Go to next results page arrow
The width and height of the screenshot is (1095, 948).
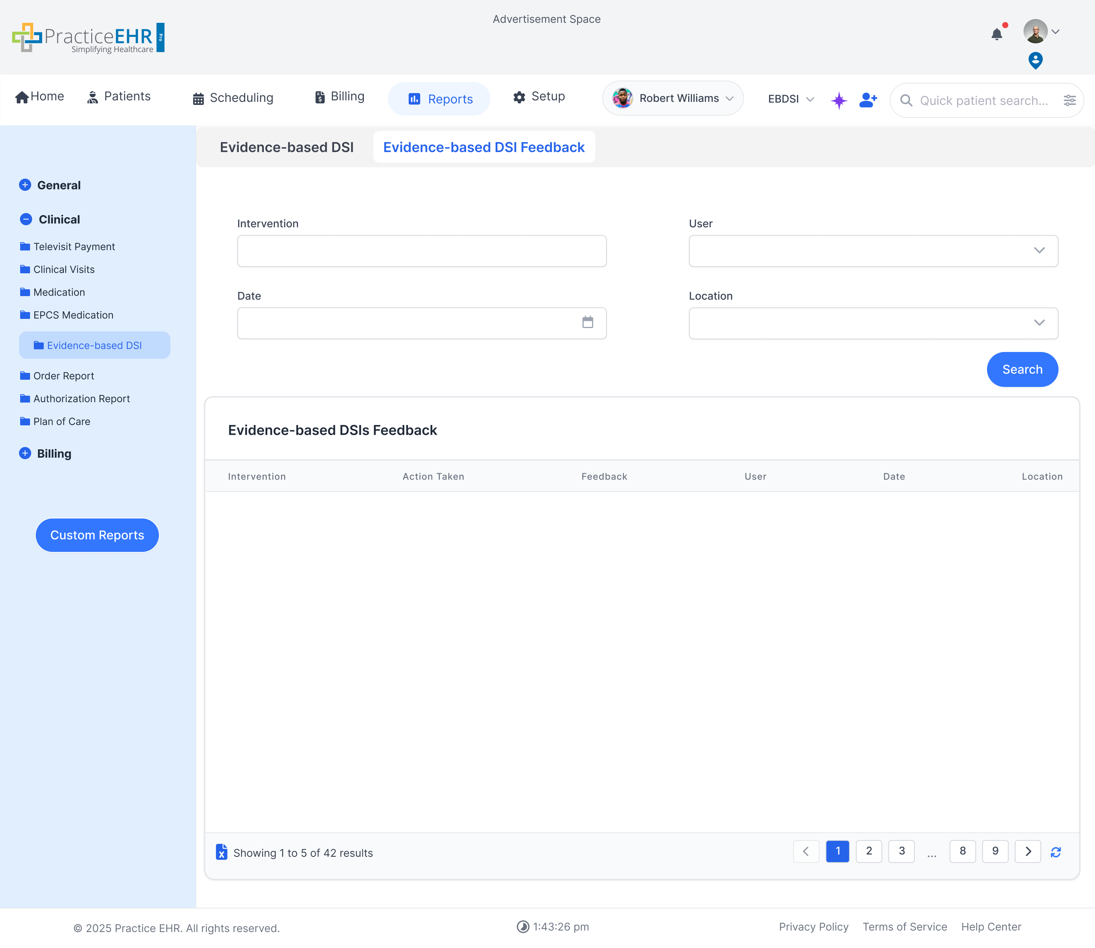[x=1028, y=851]
